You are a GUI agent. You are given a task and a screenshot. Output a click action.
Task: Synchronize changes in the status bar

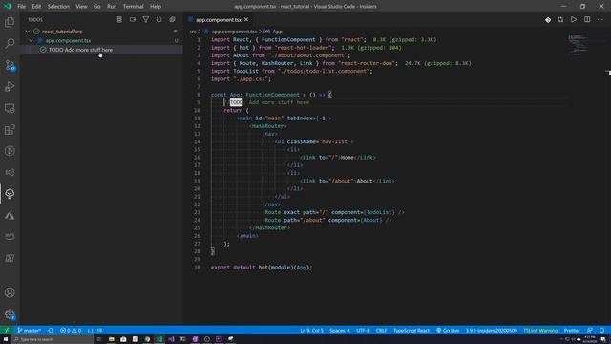(x=51, y=331)
